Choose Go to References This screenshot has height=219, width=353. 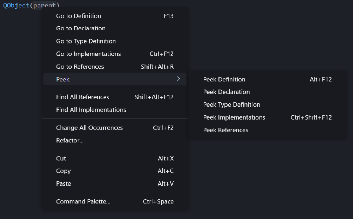[x=80, y=67]
